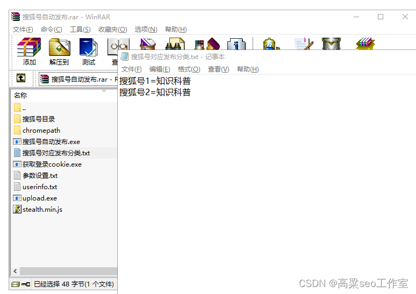This screenshot has width=416, height=294.
Task: Select the file 搜狐号对应发布分类.txt
Action: pos(56,153)
